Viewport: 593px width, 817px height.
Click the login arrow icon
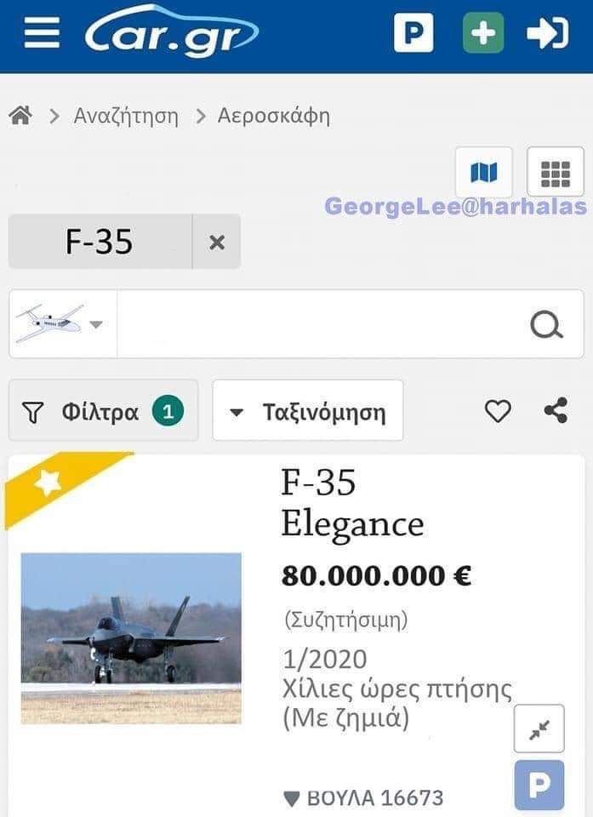[x=547, y=33]
